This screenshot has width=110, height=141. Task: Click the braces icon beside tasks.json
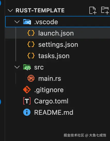click(x=31, y=56)
